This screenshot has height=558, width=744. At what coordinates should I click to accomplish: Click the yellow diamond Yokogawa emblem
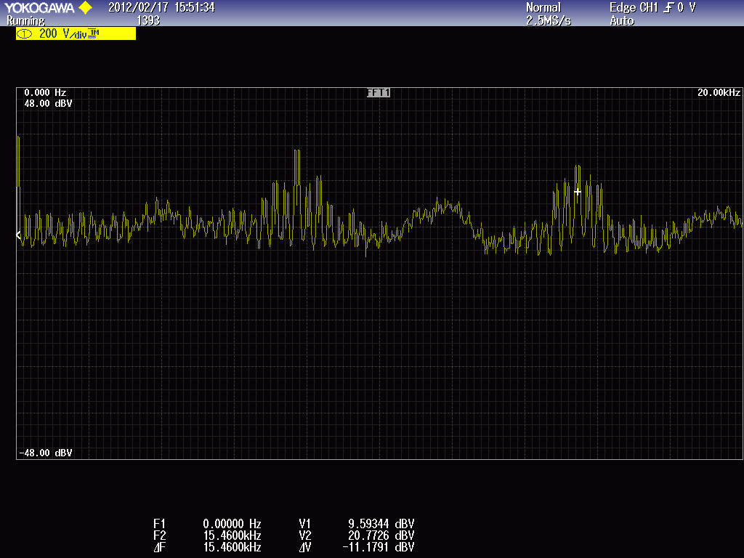[86, 7]
